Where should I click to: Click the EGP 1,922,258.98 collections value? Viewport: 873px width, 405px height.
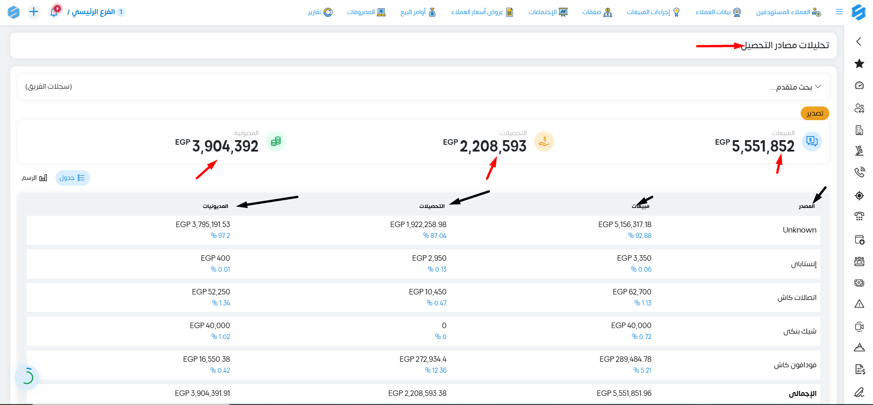(418, 225)
